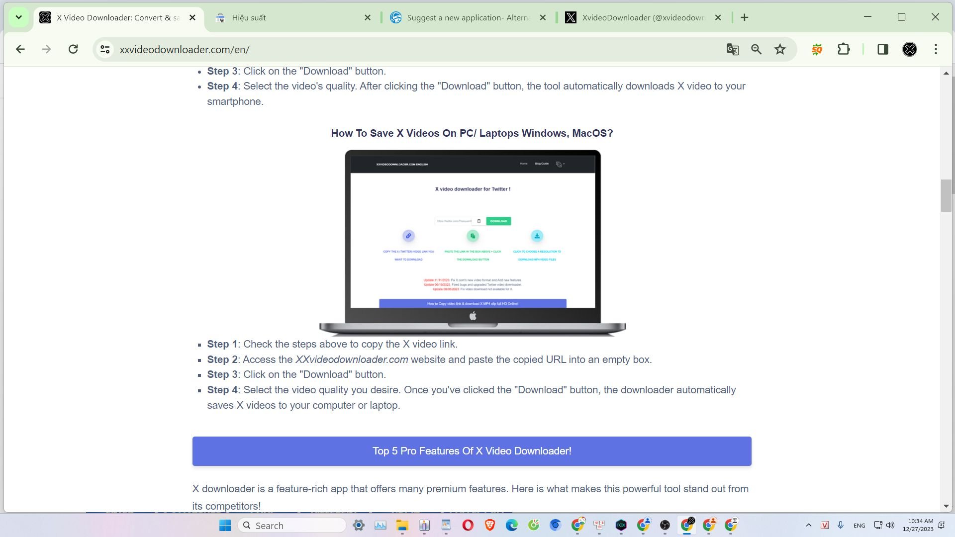
Task: Click the new tab plus button
Action: pos(744,17)
